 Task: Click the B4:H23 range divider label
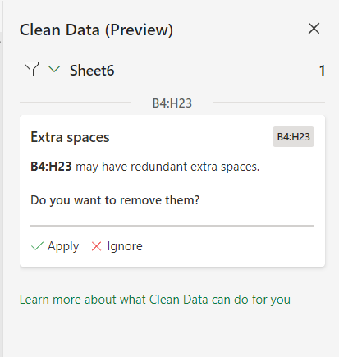coord(172,103)
